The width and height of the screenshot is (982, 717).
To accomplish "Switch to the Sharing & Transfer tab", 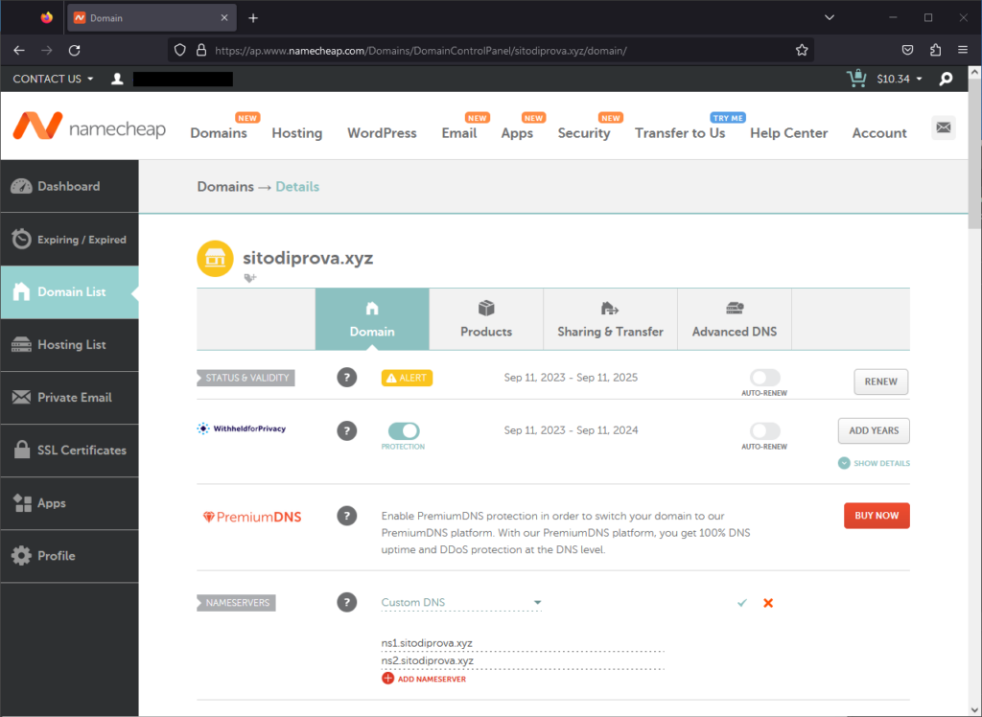I will click(610, 319).
